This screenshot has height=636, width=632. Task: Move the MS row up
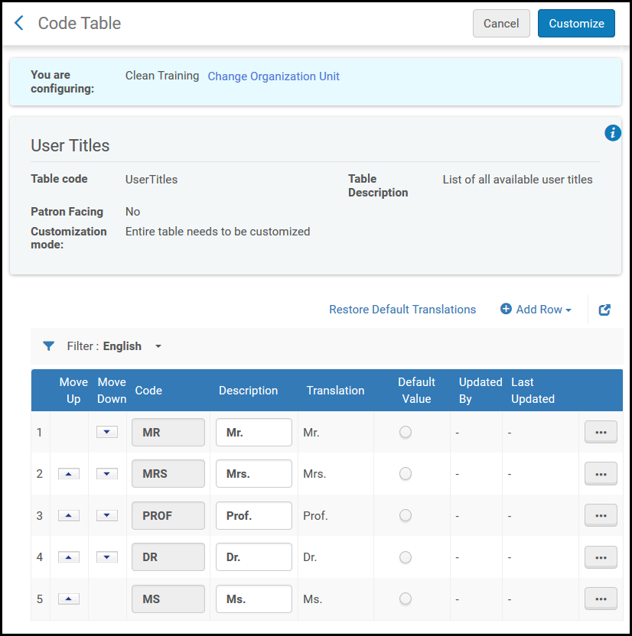pos(69,599)
